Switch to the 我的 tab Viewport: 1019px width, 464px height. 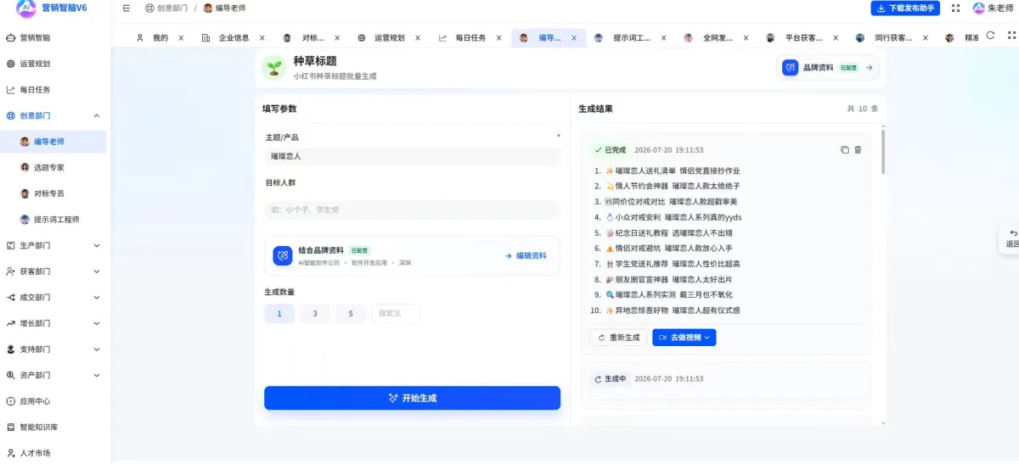(160, 38)
